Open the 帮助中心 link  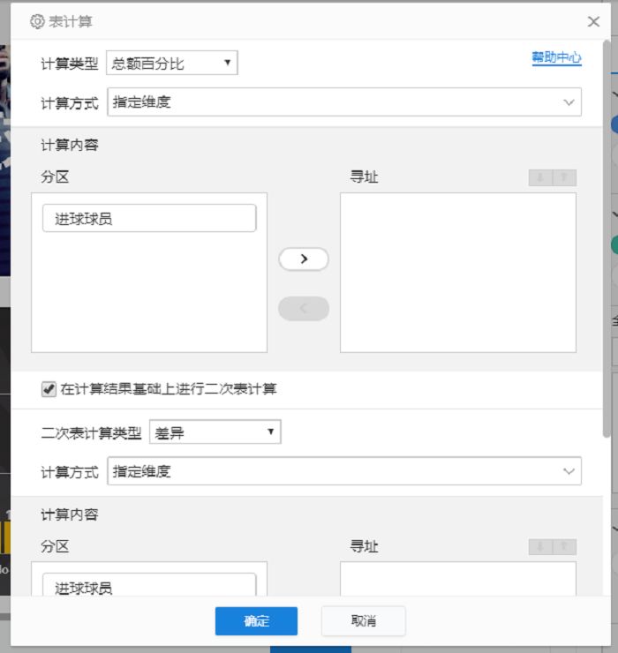tap(556, 57)
